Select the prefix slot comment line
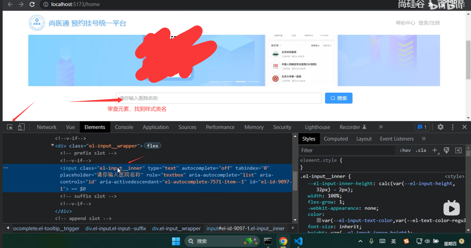This screenshot has height=248, width=471. (x=88, y=153)
